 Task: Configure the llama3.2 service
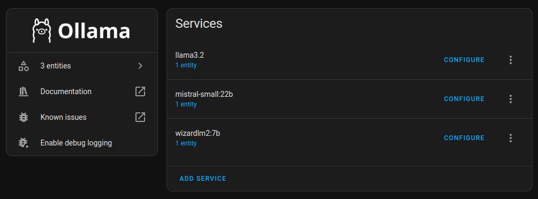tap(464, 60)
